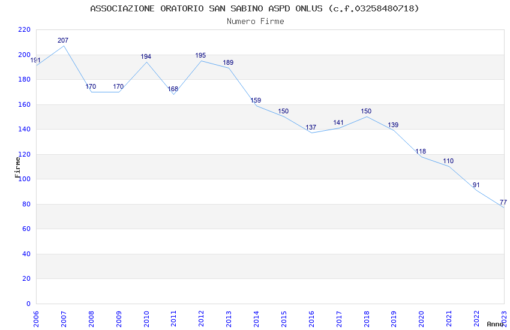
Task: Click the Anno axis title
Action: pos(495,324)
